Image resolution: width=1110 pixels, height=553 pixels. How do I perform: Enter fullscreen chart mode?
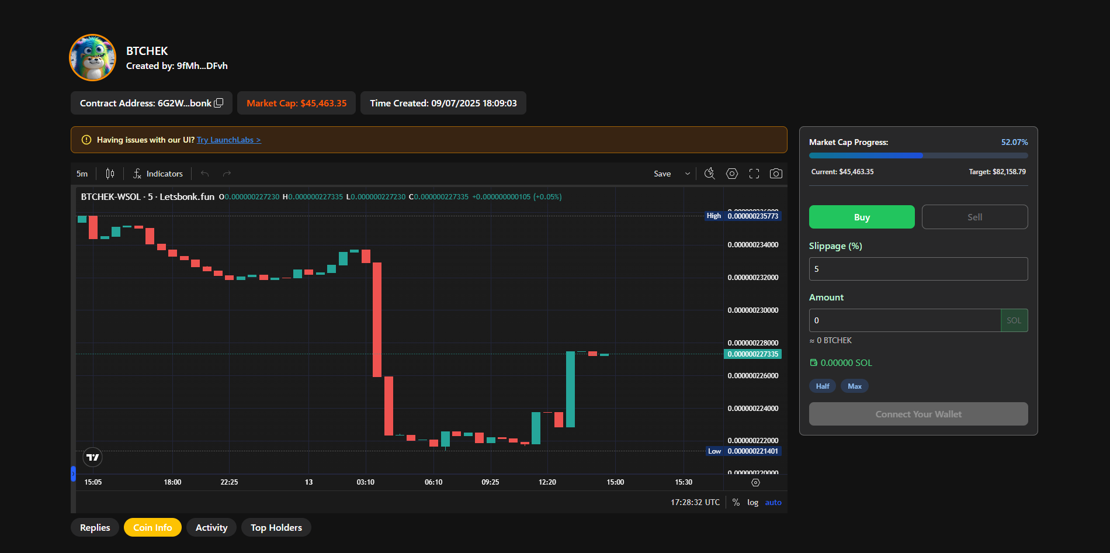pyautogui.click(x=754, y=174)
